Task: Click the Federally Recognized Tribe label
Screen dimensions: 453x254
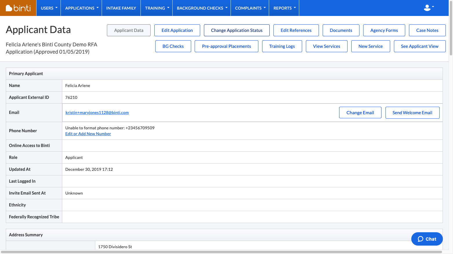Action: pyautogui.click(x=34, y=217)
